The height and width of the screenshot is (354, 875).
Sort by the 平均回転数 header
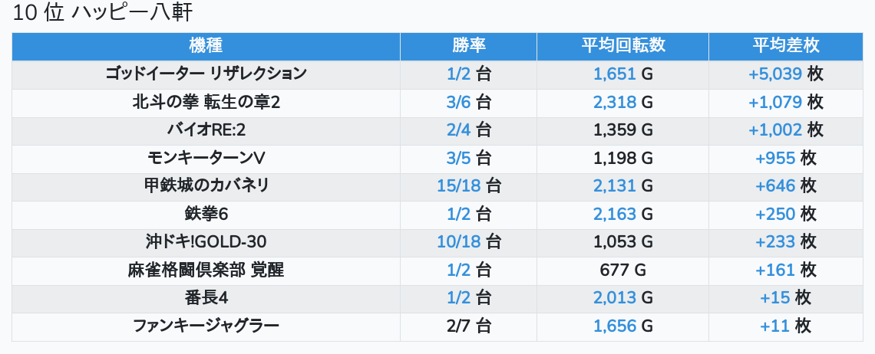click(622, 45)
